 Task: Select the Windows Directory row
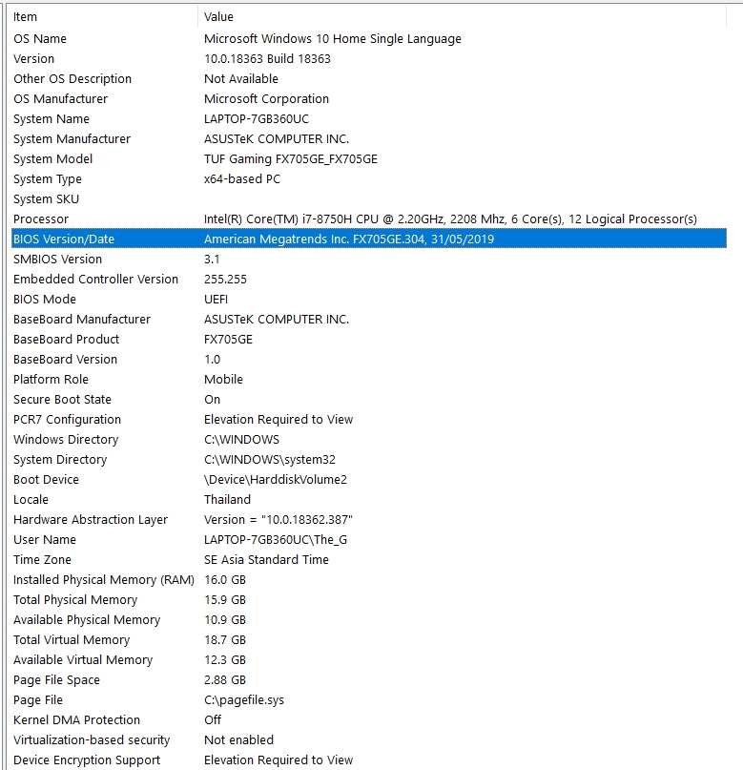[368, 440]
